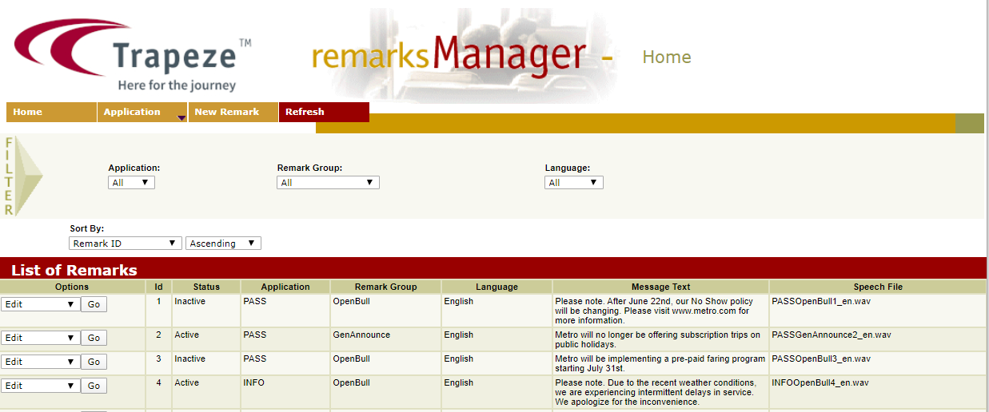Open the Edit dropdown for remark 3

click(40, 362)
